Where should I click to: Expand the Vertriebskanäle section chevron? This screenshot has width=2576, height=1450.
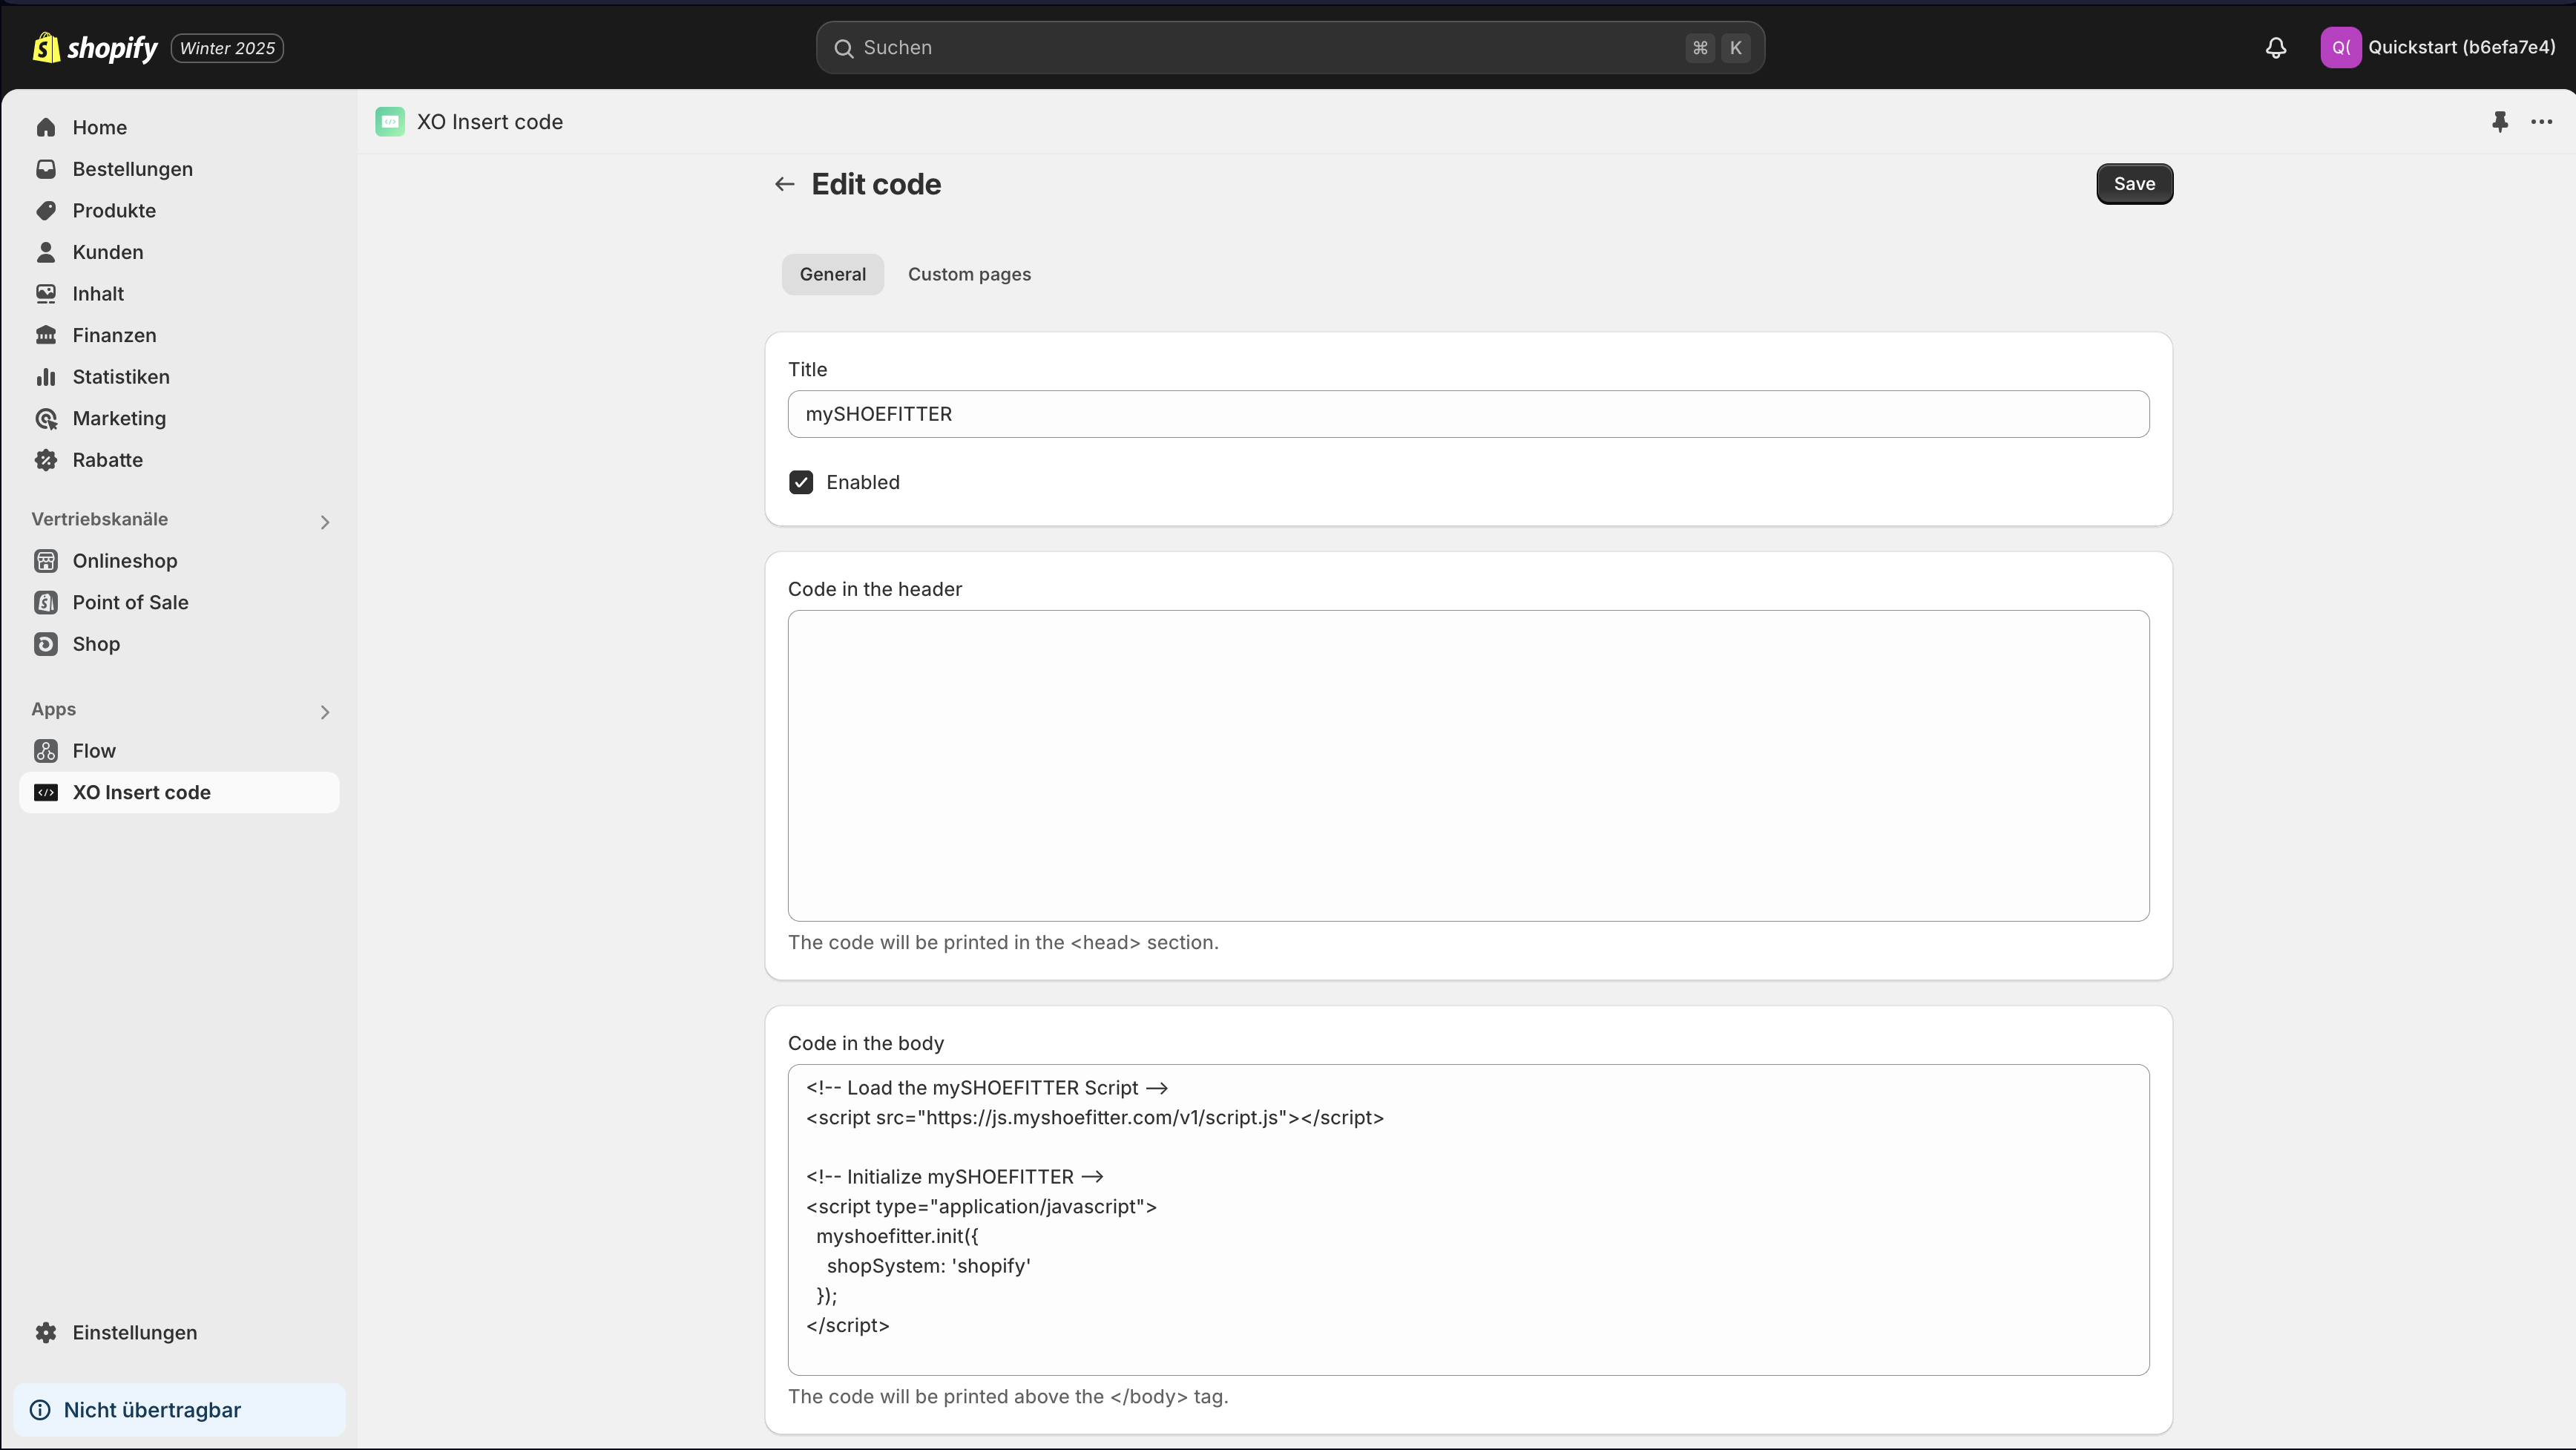[x=325, y=522]
